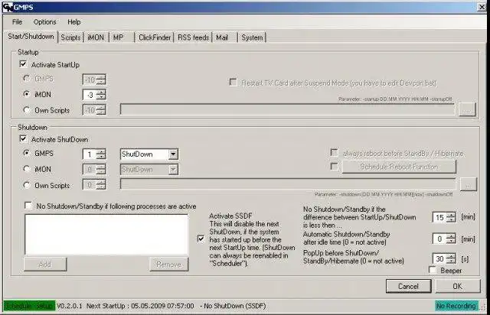Viewport: 490px width, 315px height.
Task: Select the Start/Shutdown tab
Action: (x=31, y=37)
